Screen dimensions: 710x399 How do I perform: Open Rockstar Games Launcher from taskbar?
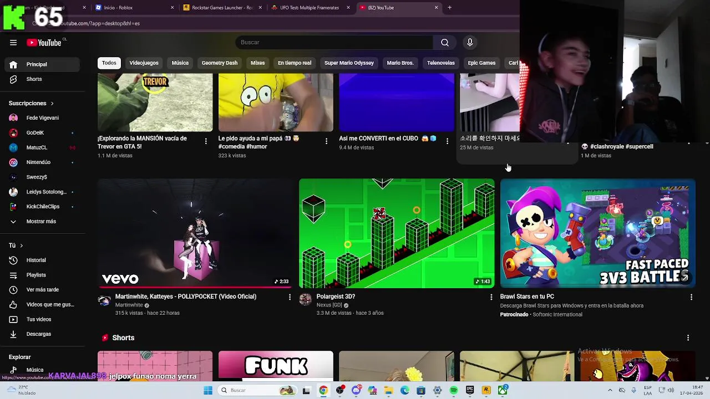point(486,391)
